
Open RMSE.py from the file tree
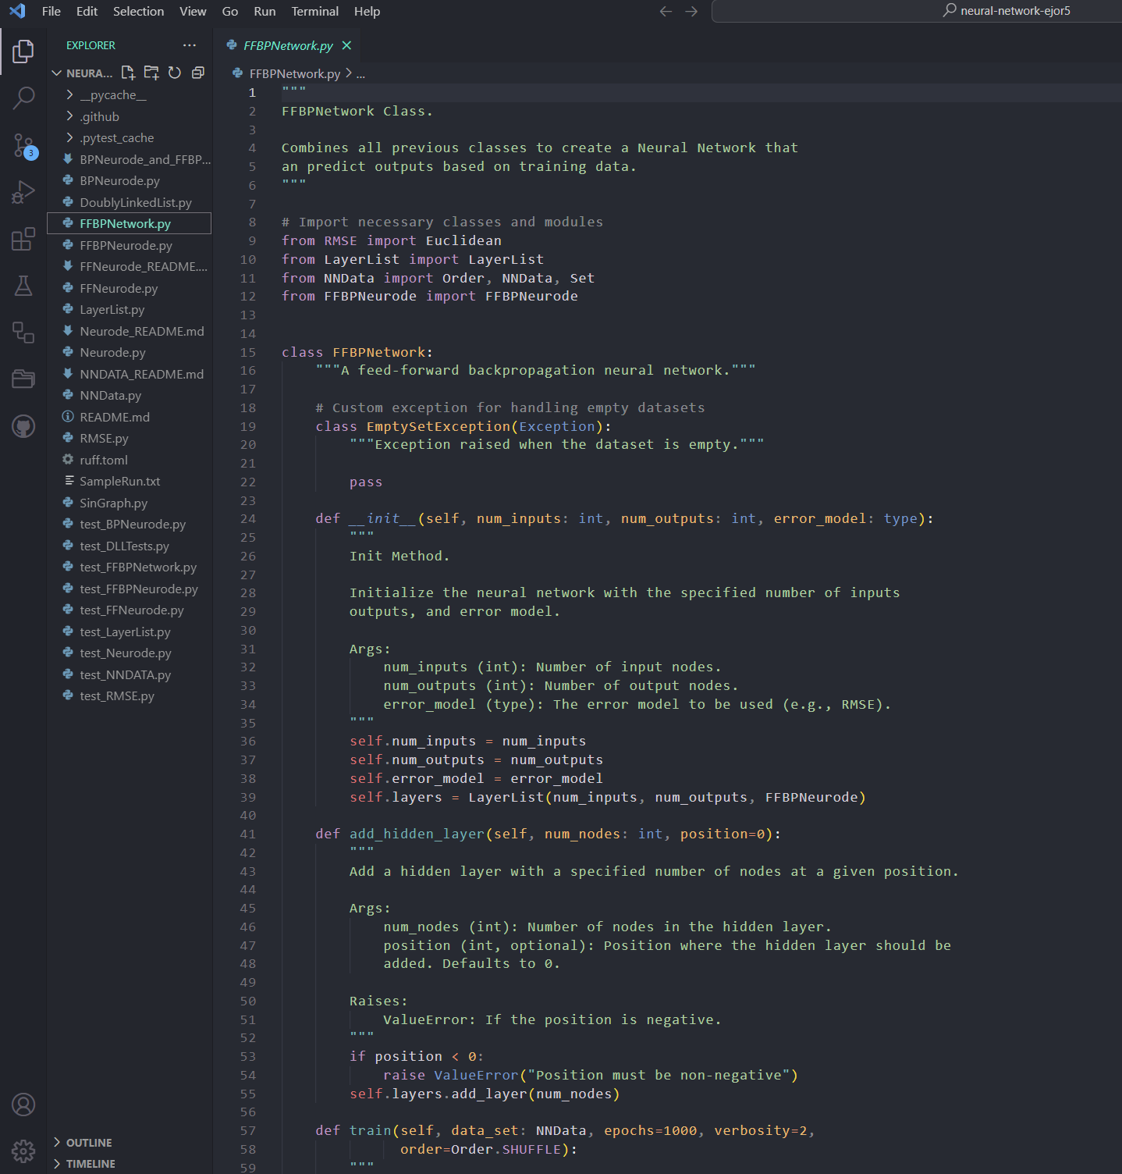click(x=130, y=438)
